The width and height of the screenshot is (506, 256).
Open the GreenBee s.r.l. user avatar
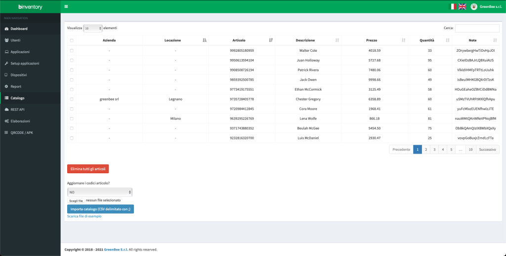(474, 6)
